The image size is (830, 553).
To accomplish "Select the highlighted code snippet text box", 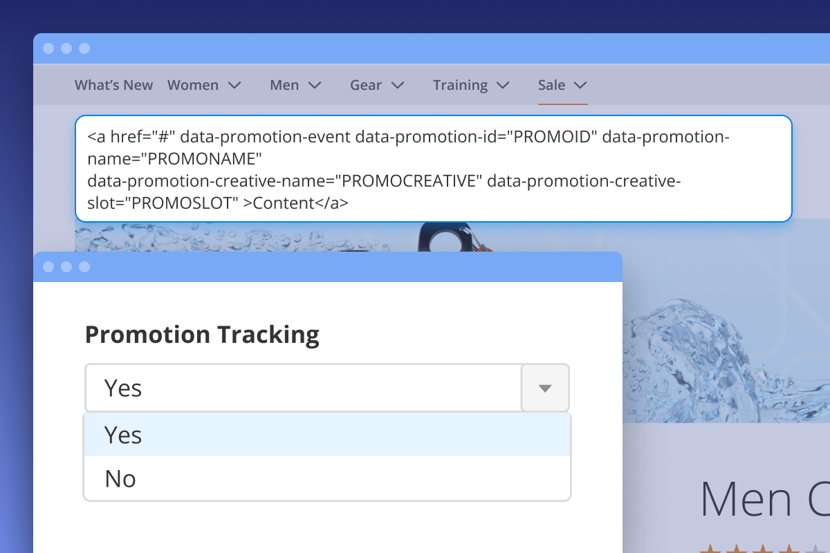I will (x=436, y=169).
